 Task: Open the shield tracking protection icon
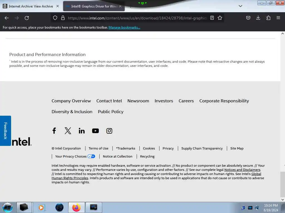tap(55, 18)
